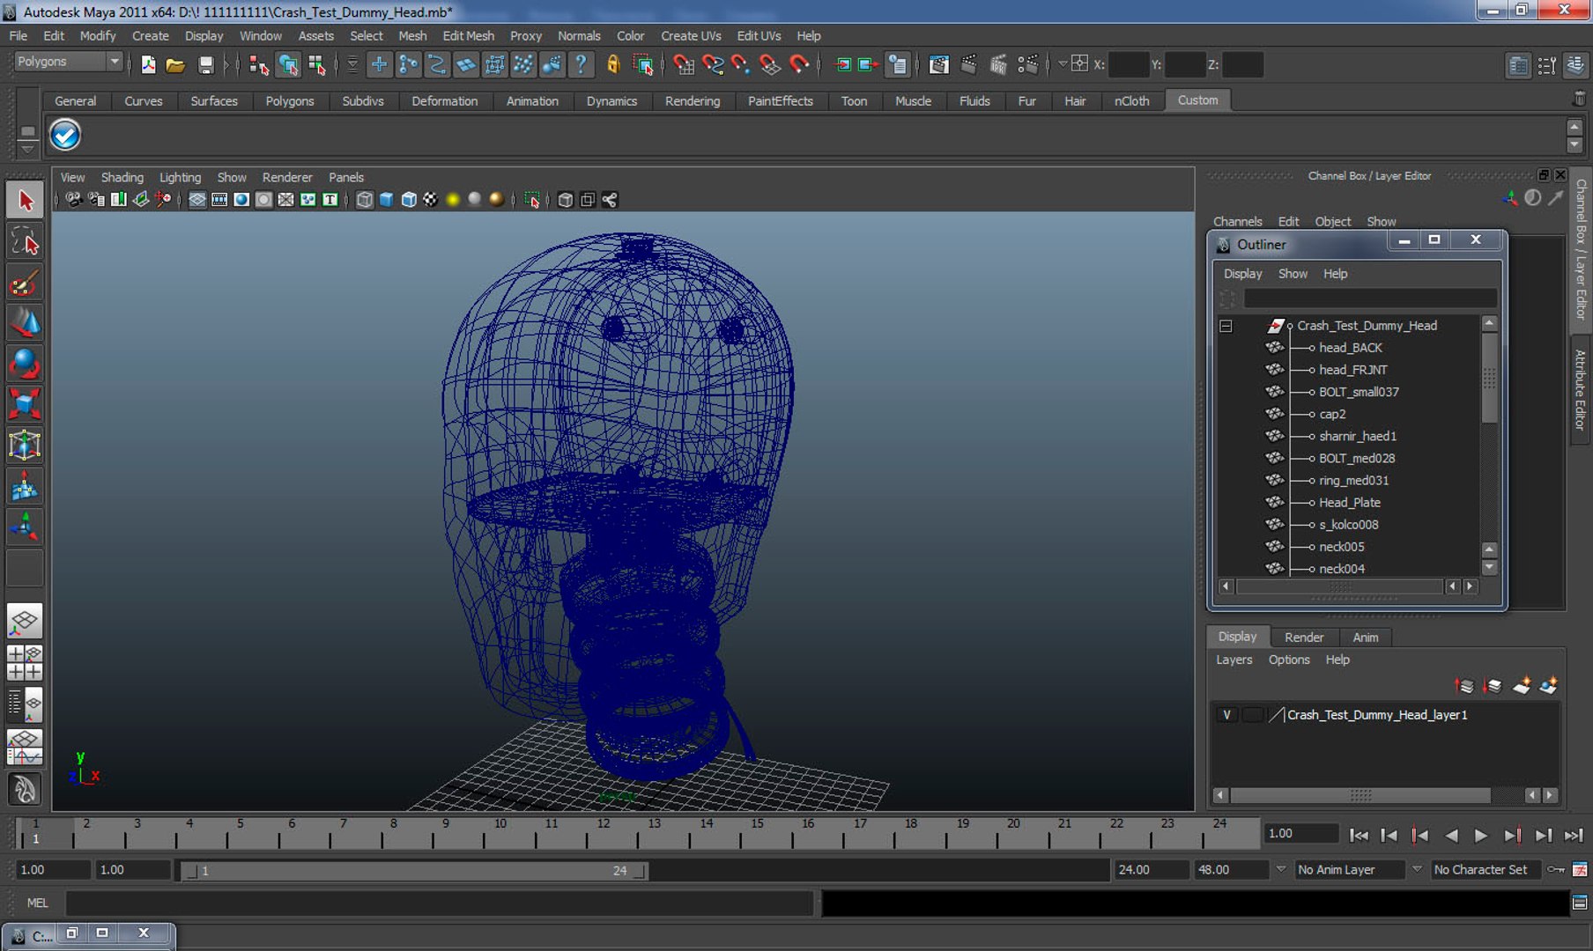
Task: Click the current frame input field
Action: (x=1301, y=834)
